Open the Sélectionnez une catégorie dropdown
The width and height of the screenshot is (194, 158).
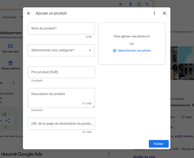click(59, 50)
